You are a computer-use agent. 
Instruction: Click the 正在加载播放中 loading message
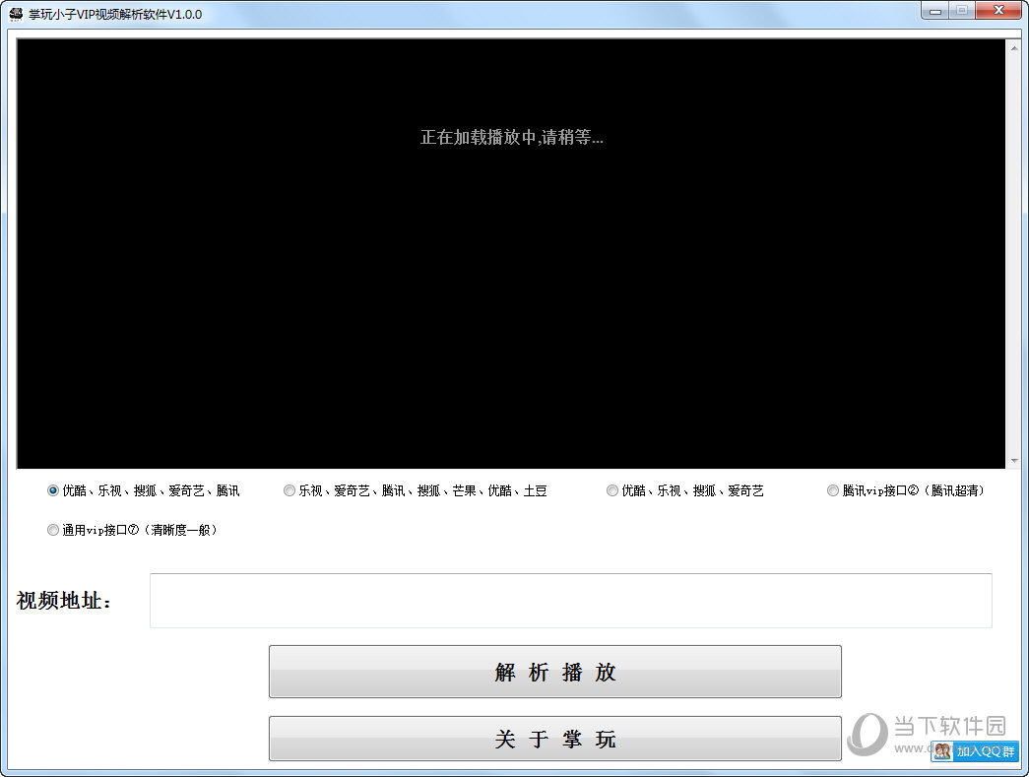pyautogui.click(x=511, y=138)
